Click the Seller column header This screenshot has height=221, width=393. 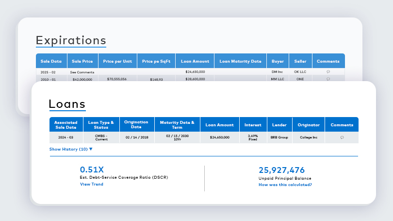[300, 61]
